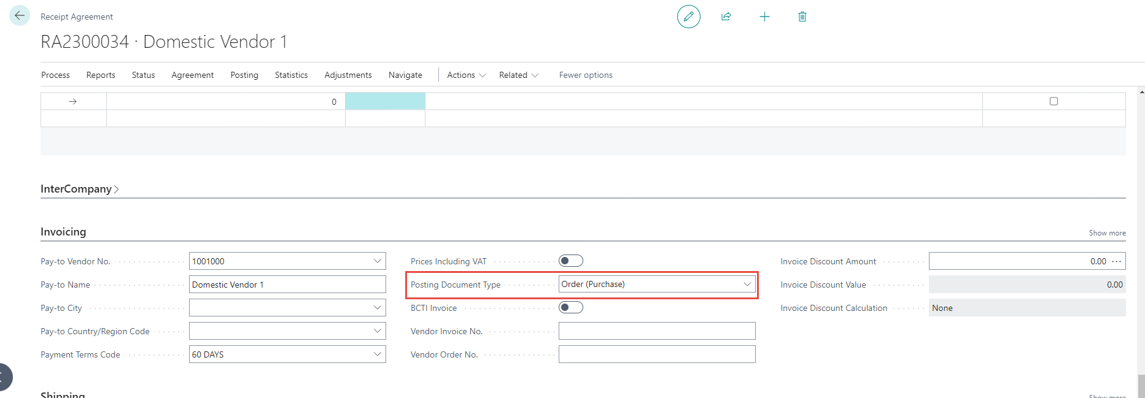Screen dimensions: 1145x398
Task: Open the Posting Document Type dropdown
Action: [747, 285]
